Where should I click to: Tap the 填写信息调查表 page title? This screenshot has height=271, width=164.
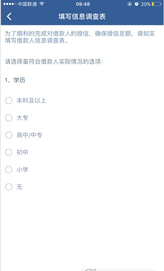click(82, 17)
